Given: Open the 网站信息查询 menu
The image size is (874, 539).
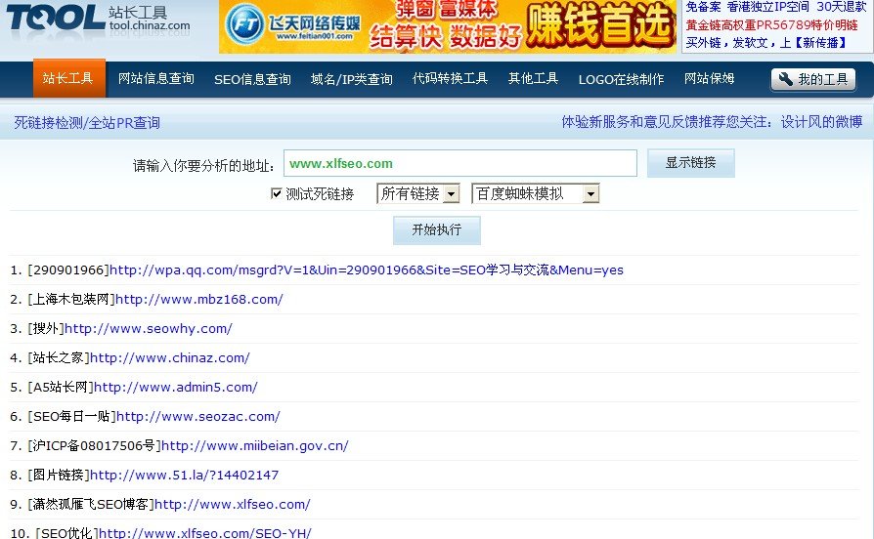Looking at the screenshot, I should coord(156,78).
